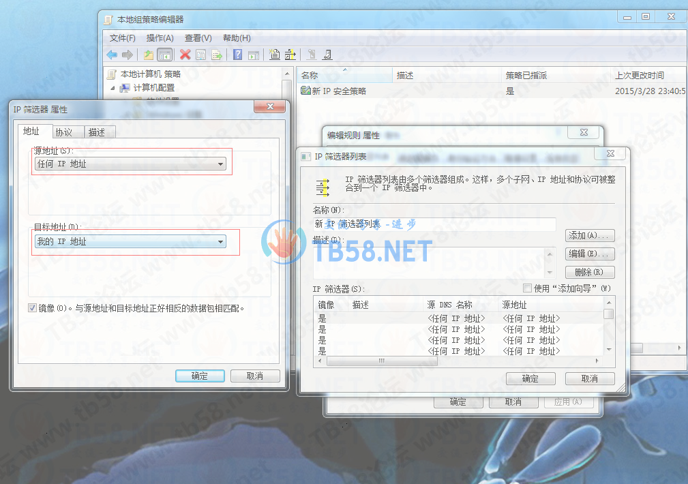
Task: Enable the 使用"添加向导" checkbox
Action: click(527, 288)
